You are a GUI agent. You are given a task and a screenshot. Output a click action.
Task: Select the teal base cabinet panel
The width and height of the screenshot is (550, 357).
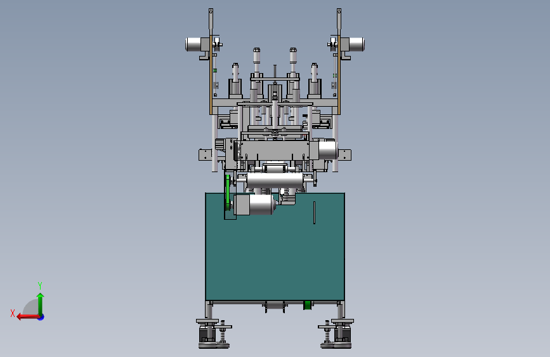pos(275,246)
